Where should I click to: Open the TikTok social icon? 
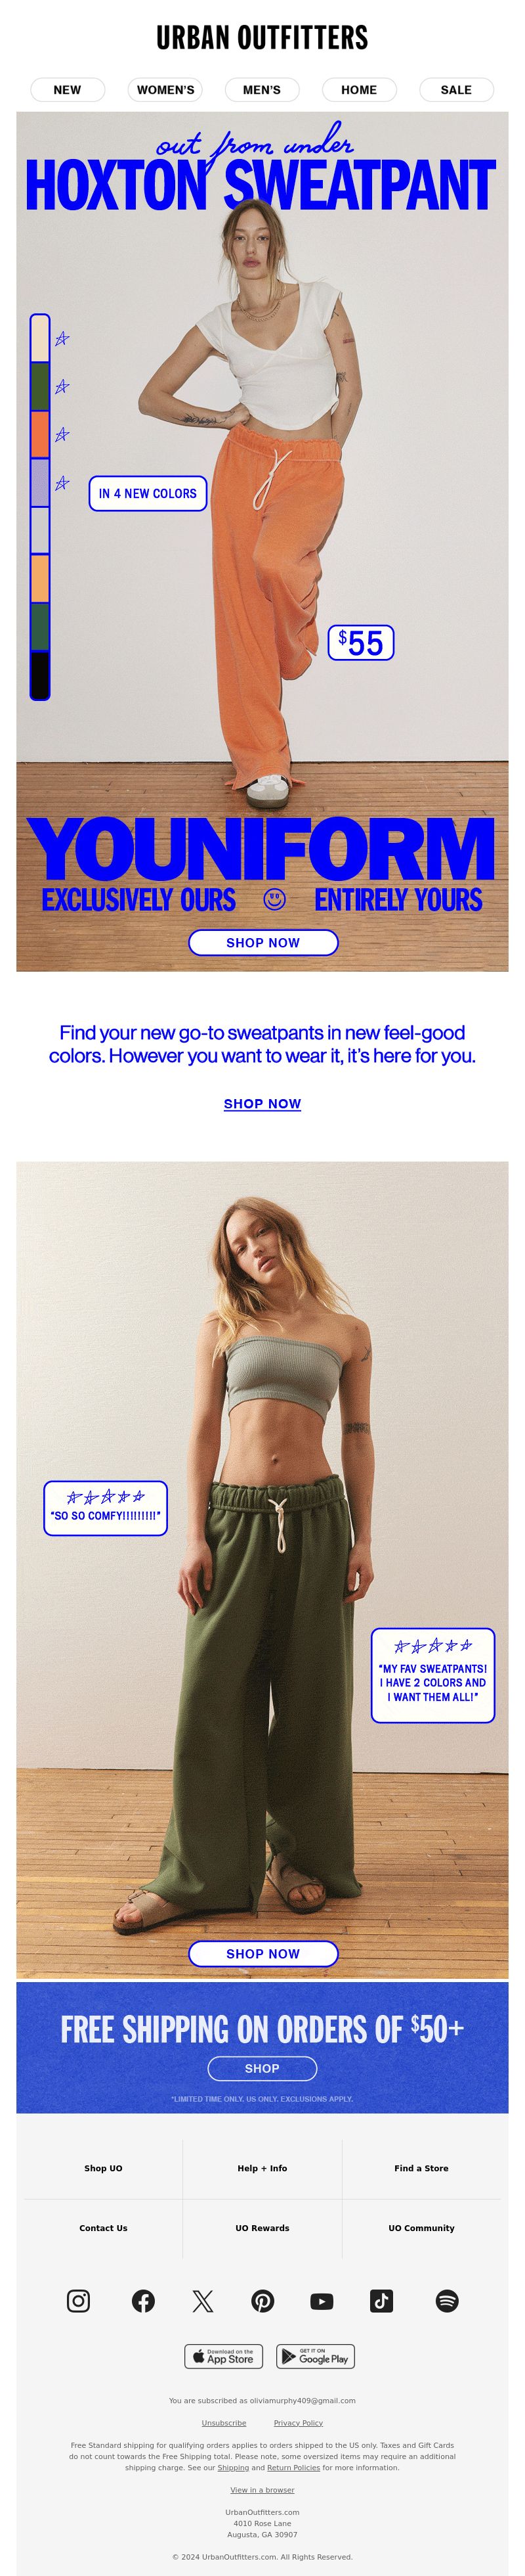[381, 2301]
